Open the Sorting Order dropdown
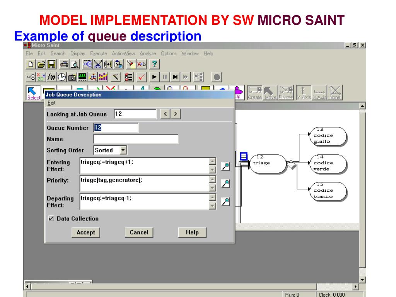Viewport: 396px width, 297px height. click(x=123, y=150)
